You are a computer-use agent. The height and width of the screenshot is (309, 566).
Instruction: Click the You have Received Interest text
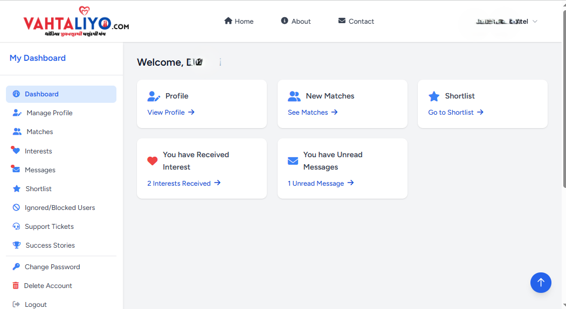click(196, 161)
